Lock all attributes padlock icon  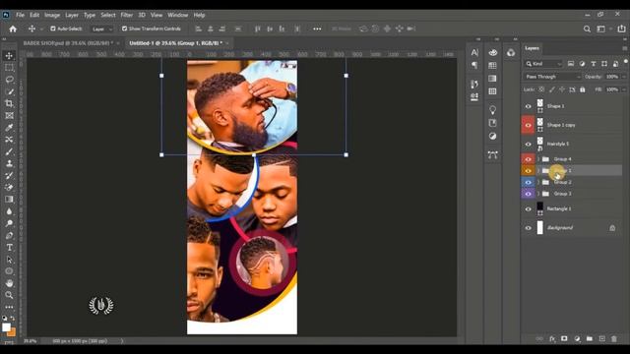coord(582,89)
